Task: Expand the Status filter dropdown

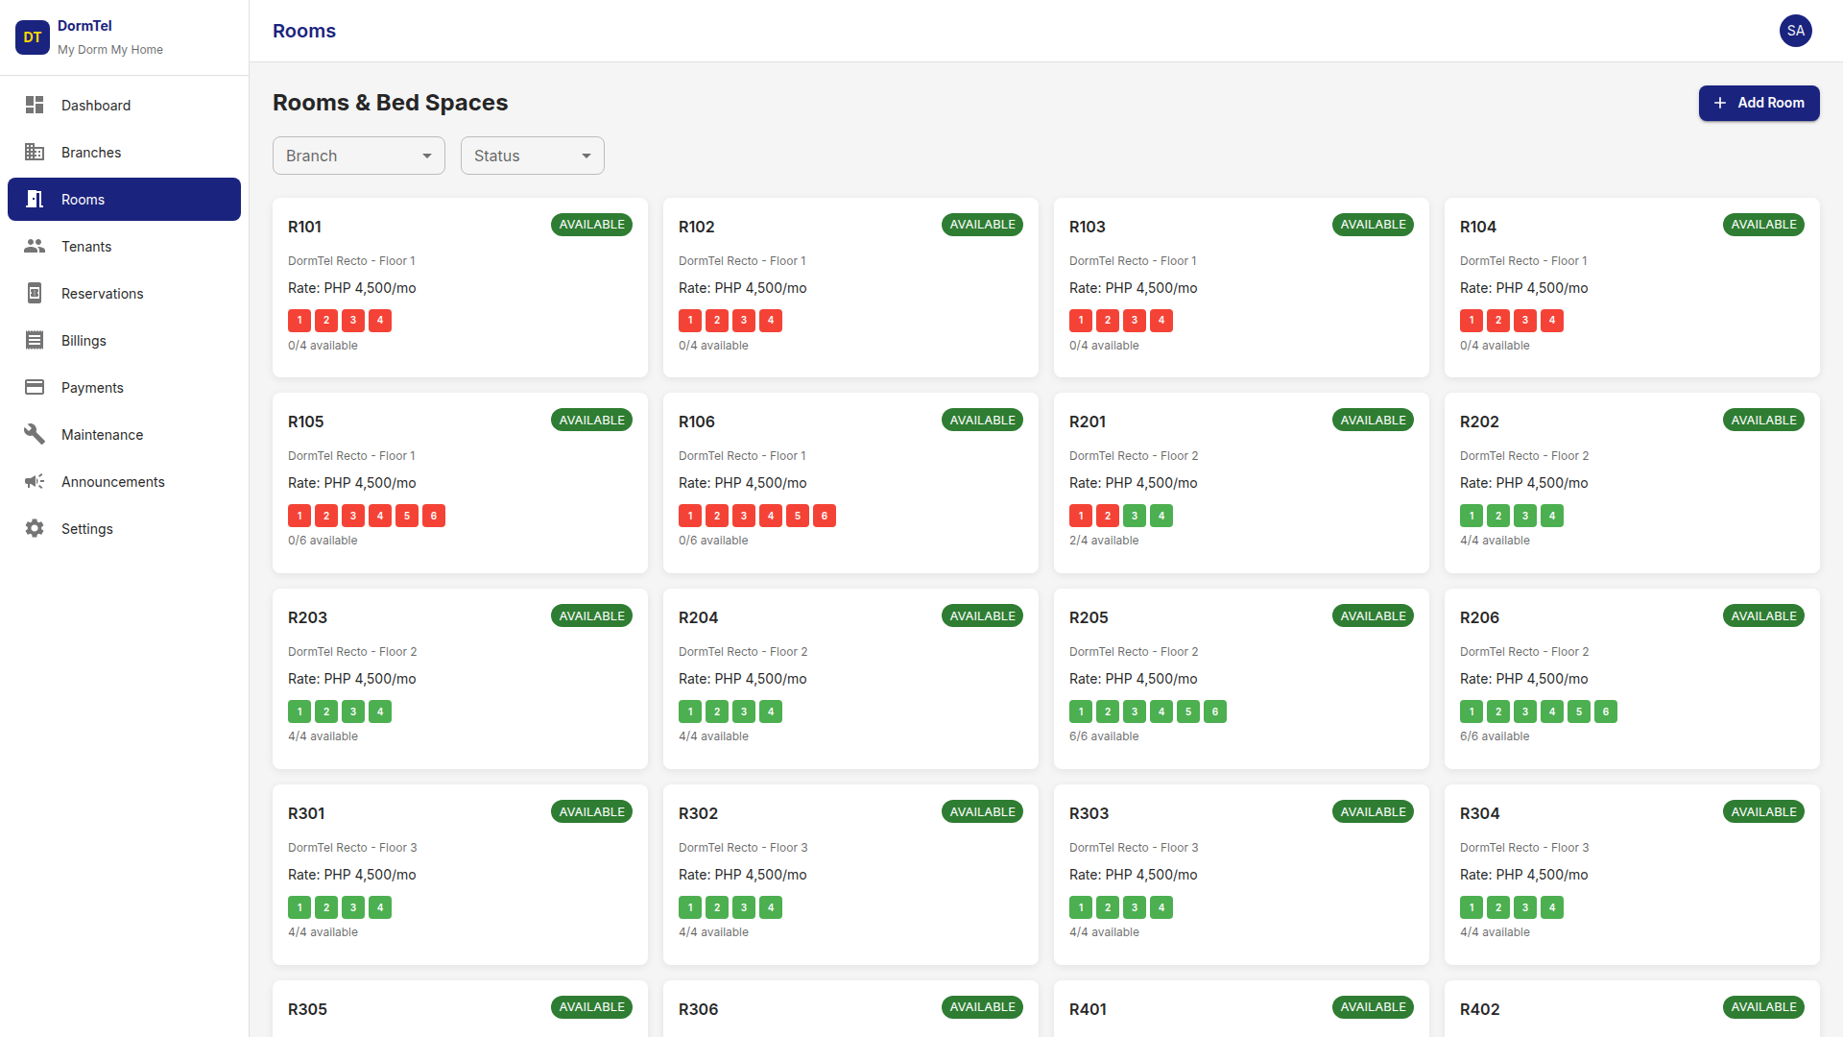Action: click(x=533, y=156)
